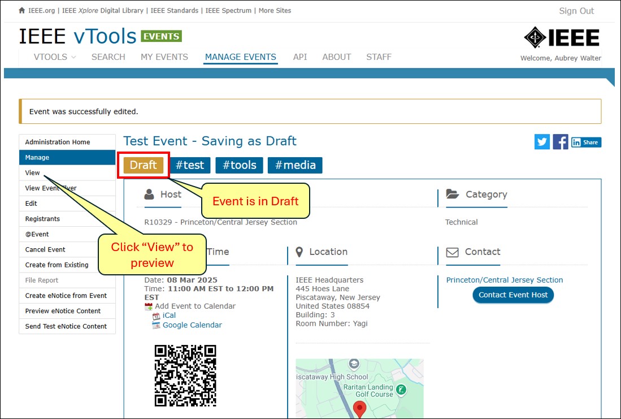Click the location map preview
Viewport: 621px width, 419px height.
[359, 388]
